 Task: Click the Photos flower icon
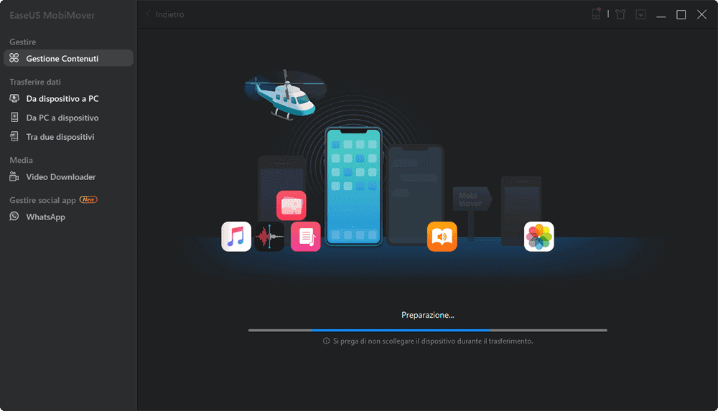(539, 237)
